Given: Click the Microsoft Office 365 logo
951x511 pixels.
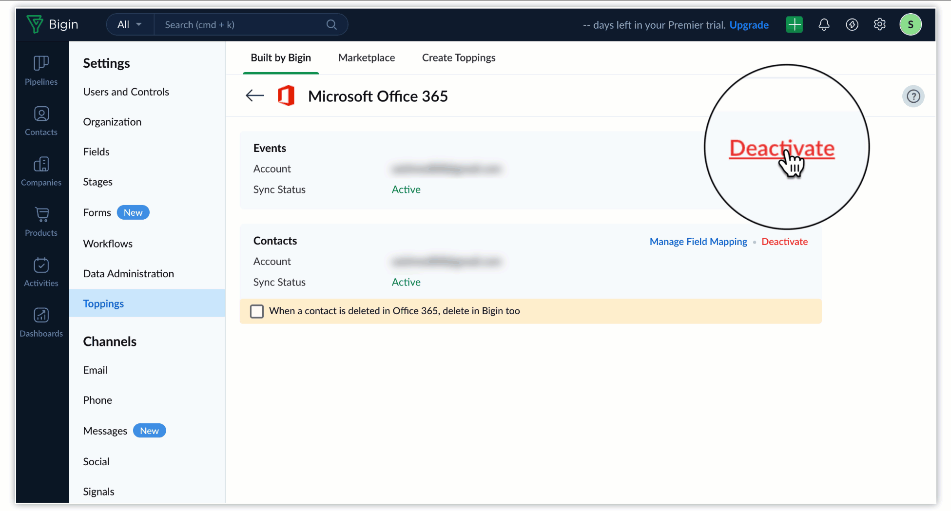Looking at the screenshot, I should (x=286, y=95).
